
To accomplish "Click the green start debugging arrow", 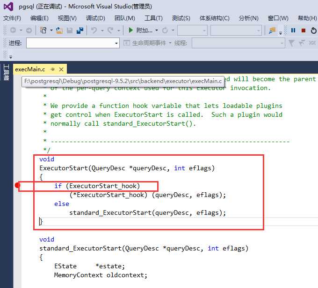I will tap(130, 30).
